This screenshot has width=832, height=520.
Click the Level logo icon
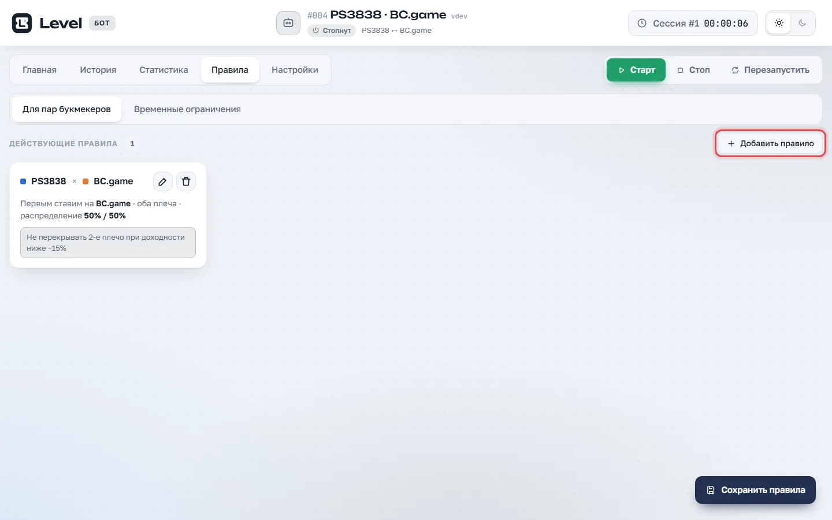22,23
